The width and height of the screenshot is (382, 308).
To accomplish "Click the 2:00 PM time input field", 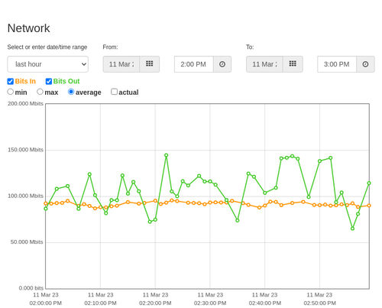I will [194, 64].
